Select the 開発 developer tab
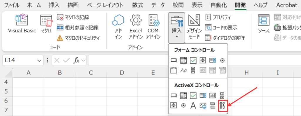 pos(240,5)
